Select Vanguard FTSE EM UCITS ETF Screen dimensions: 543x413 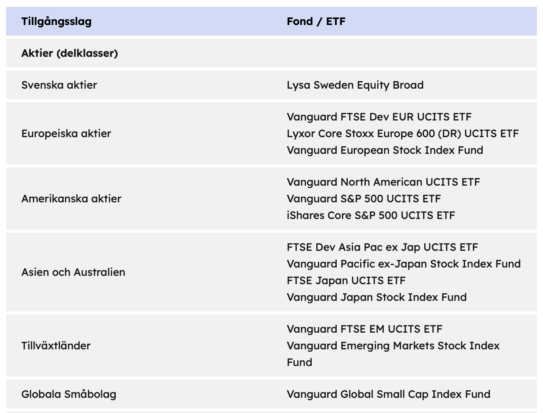[x=364, y=329]
